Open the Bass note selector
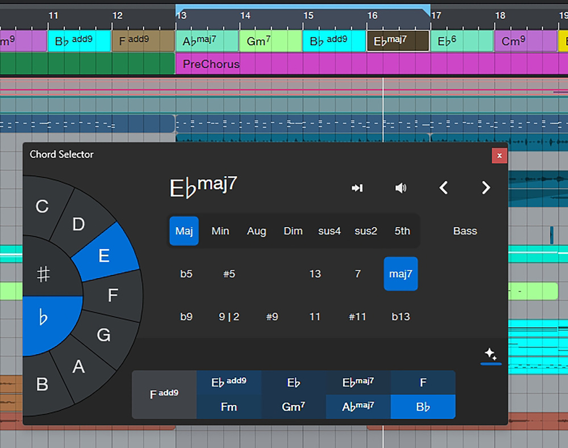 (465, 231)
